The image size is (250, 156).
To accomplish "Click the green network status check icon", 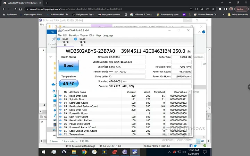I will [205, 146].
